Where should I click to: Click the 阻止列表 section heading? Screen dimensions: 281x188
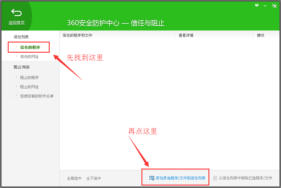point(22,67)
